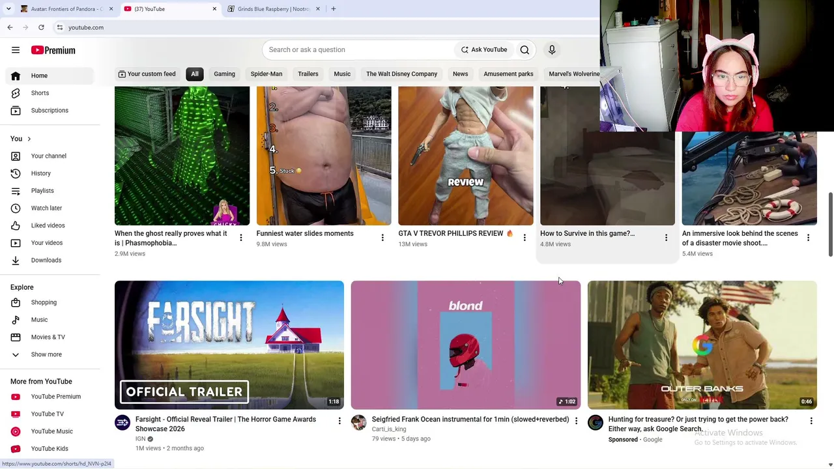The height and width of the screenshot is (469, 834).
Task: Start voice search with microphone icon
Action: coord(552,50)
